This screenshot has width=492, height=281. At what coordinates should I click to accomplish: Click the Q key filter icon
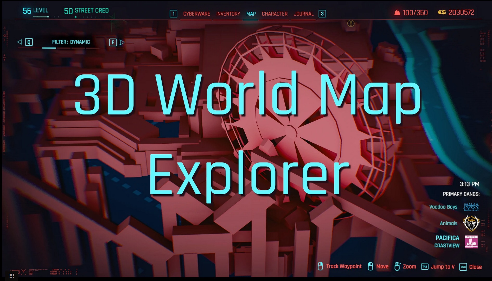29,42
